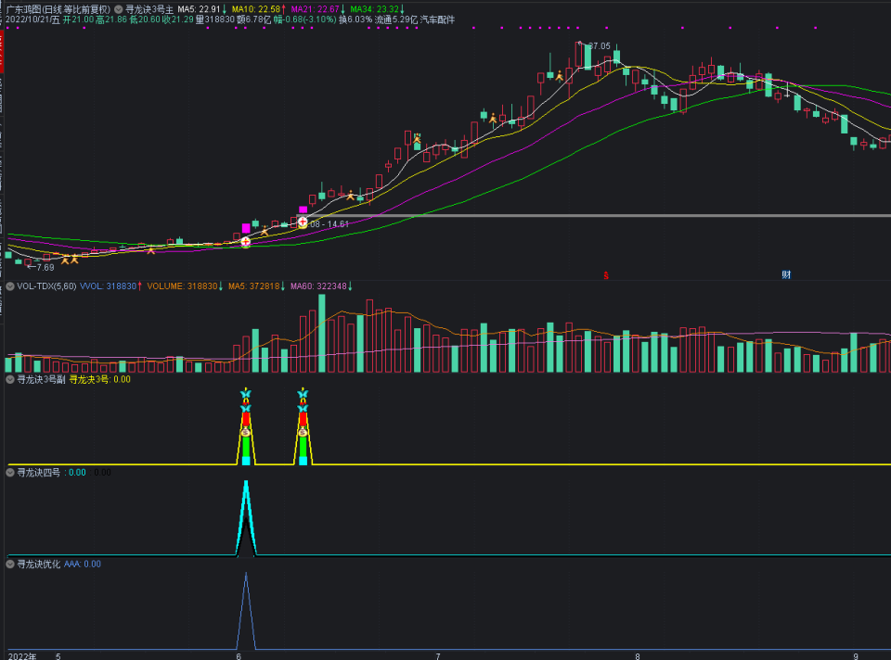Click the blue spike in the 寻龙诀优化 panel
Screen dimensions: 891x660
[x=246, y=610]
